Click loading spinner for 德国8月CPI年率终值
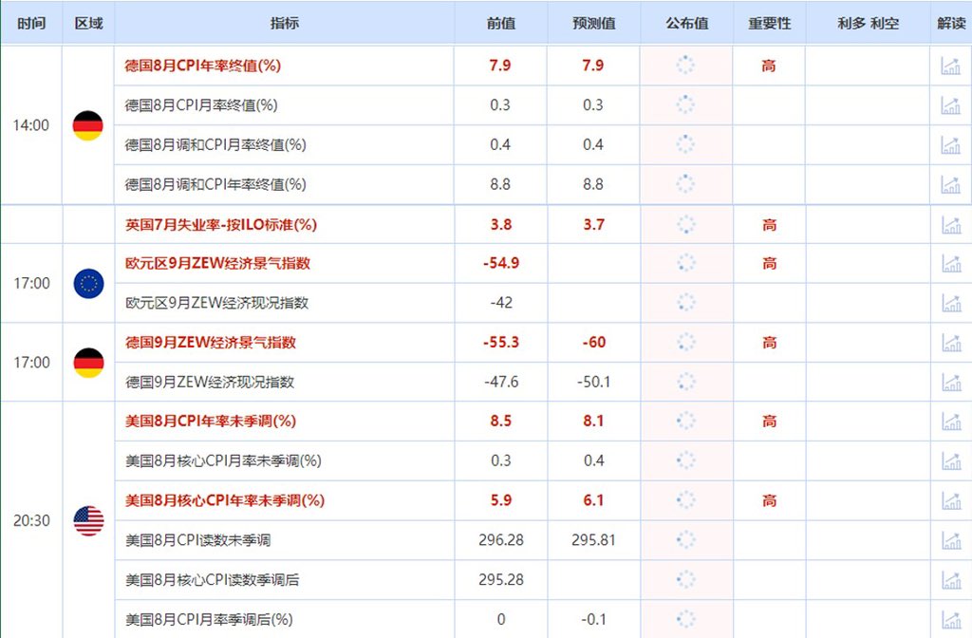This screenshot has height=638, width=972. 685,66
